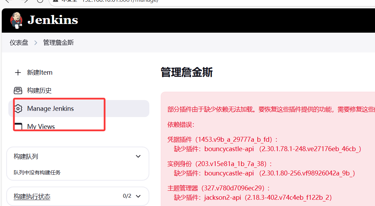Click 管理詹金斯 breadcrumb

tap(58, 43)
